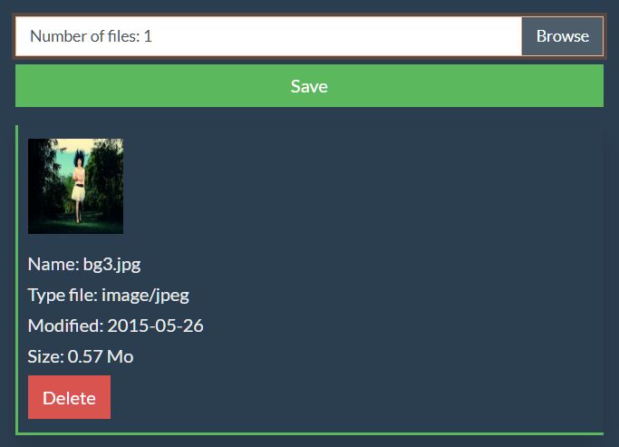
Task: Focus the file count text box
Action: tap(268, 36)
